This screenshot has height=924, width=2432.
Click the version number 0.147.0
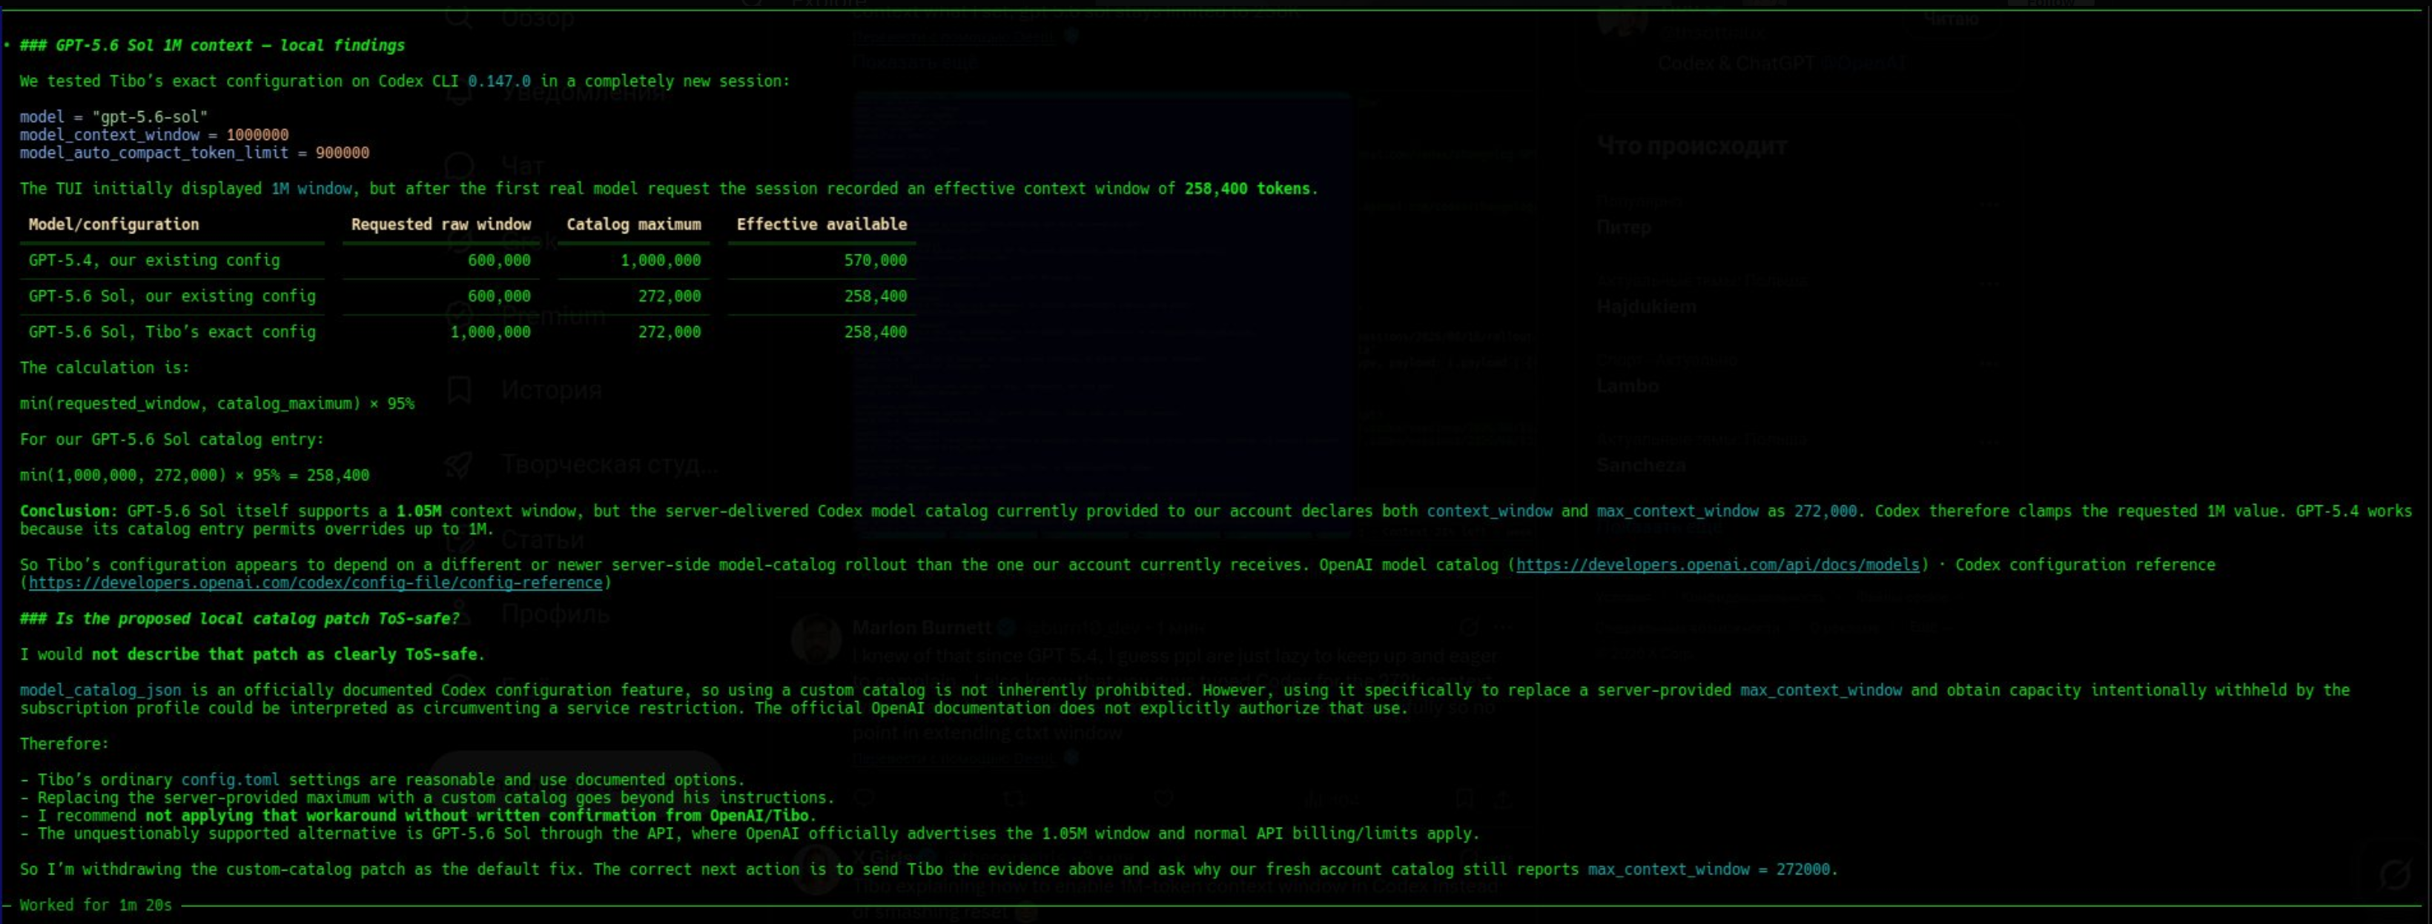(x=500, y=82)
